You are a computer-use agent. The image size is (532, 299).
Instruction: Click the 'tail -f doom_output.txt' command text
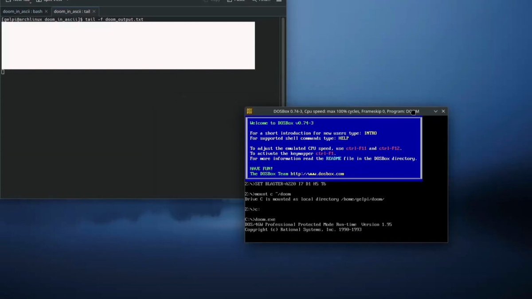[x=114, y=19]
